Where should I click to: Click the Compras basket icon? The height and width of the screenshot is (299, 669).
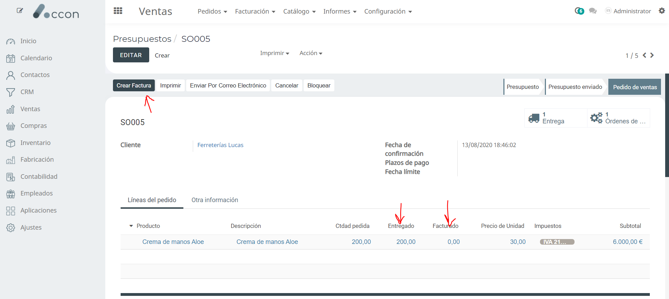click(x=10, y=126)
